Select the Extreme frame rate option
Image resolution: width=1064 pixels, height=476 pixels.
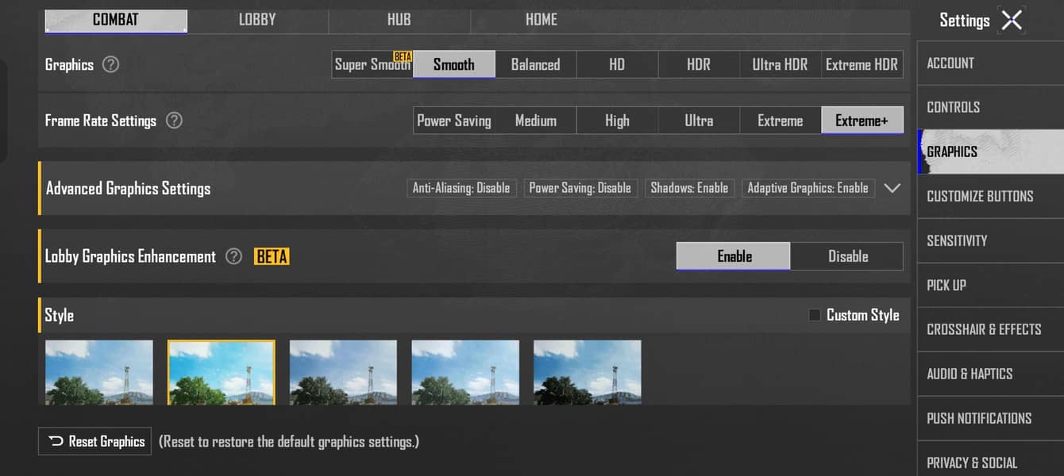click(781, 121)
